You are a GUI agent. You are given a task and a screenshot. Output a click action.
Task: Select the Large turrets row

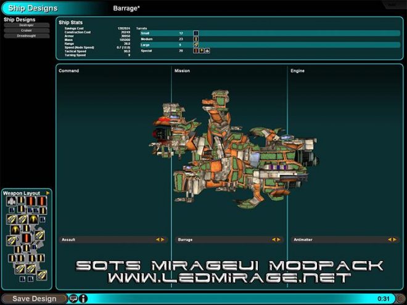pos(270,45)
